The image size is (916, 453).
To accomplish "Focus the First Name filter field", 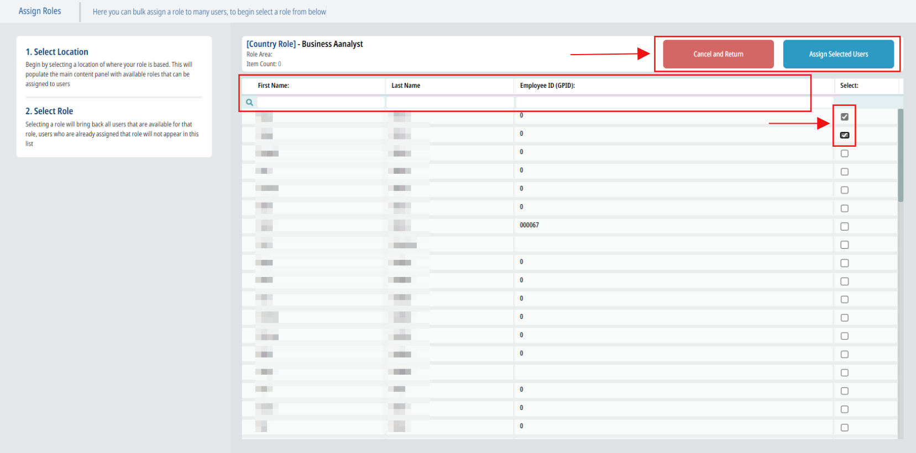I will click(321, 102).
